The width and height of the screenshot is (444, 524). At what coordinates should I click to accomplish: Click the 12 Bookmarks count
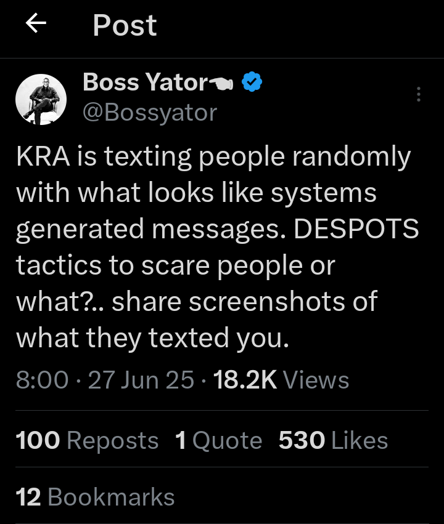[x=96, y=497]
